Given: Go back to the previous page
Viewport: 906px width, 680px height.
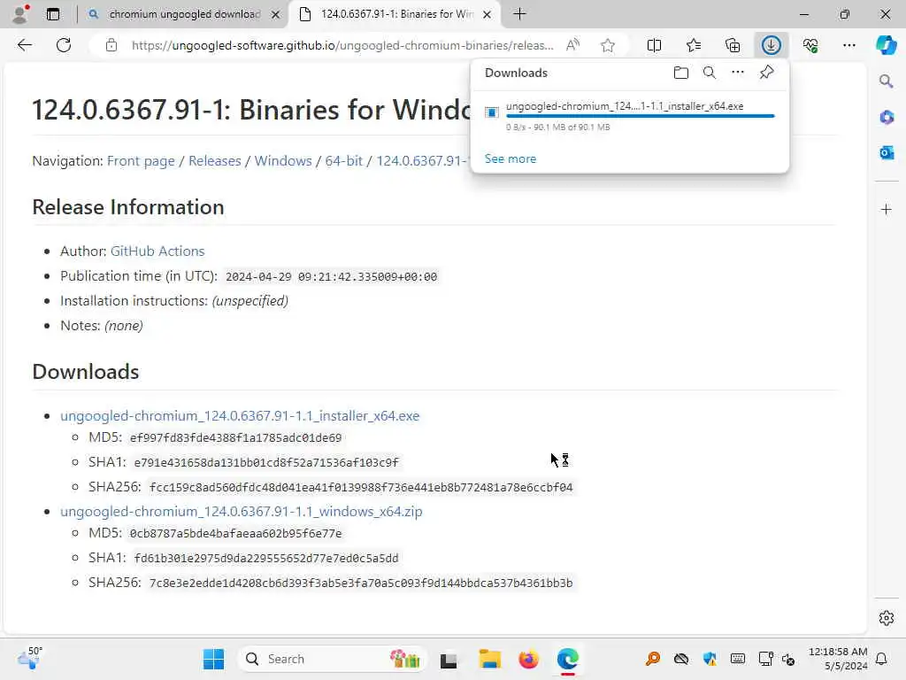Looking at the screenshot, I should click(24, 45).
